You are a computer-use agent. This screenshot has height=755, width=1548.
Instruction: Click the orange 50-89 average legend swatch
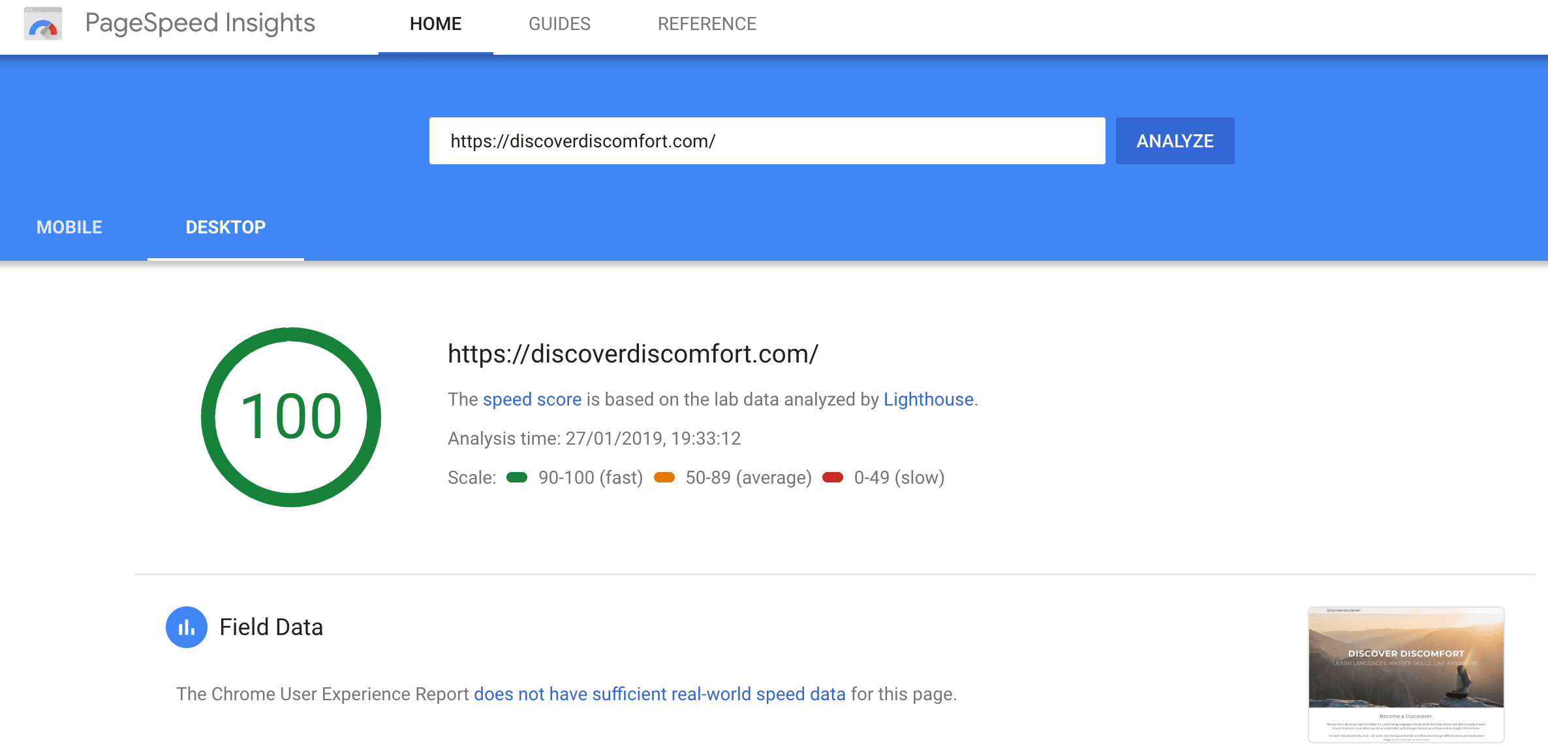(664, 477)
